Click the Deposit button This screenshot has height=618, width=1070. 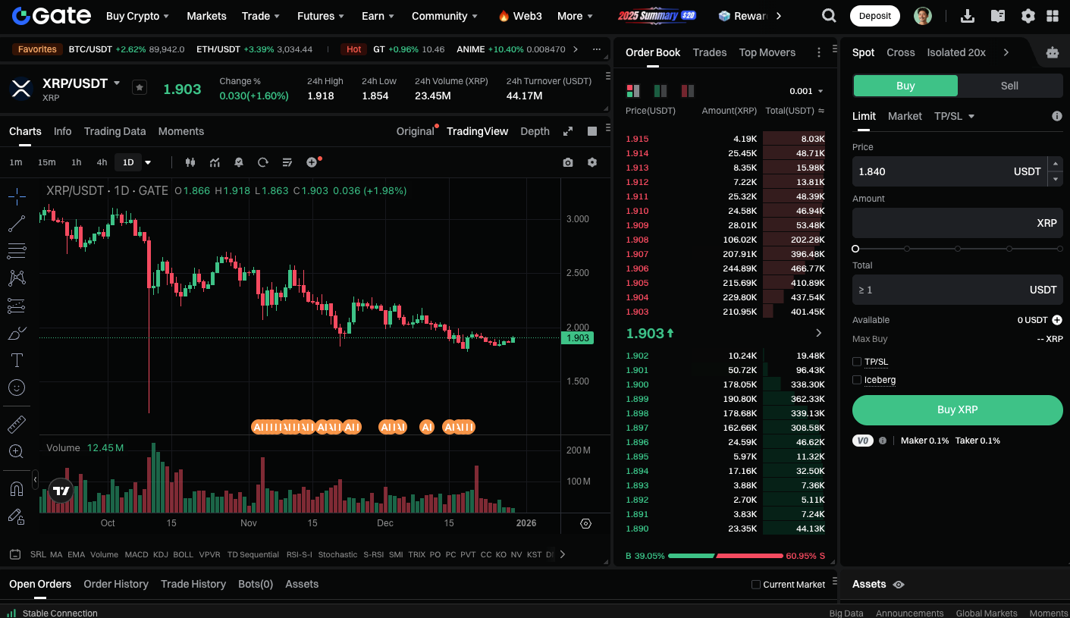(875, 16)
